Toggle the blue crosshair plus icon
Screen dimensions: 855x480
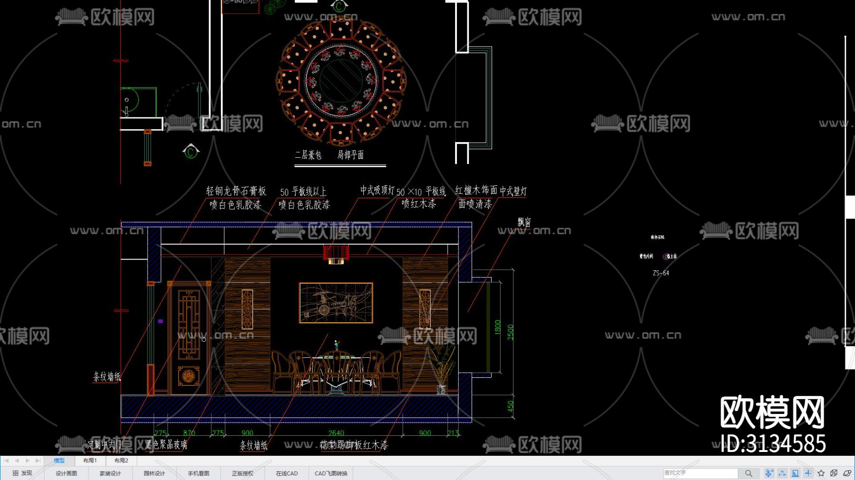(x=808, y=473)
